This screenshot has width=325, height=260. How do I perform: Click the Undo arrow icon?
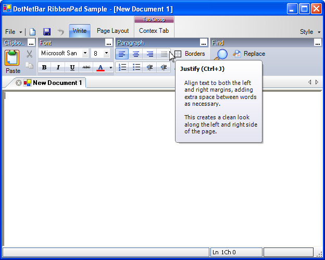pyautogui.click(x=60, y=32)
